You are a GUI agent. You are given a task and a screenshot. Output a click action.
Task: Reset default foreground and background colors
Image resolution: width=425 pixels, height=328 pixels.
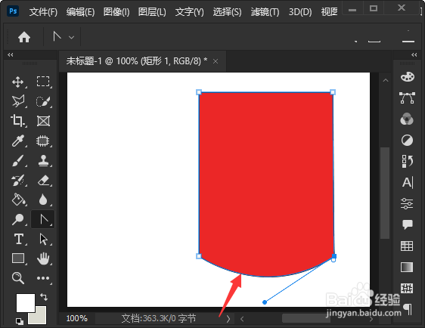coord(19,321)
